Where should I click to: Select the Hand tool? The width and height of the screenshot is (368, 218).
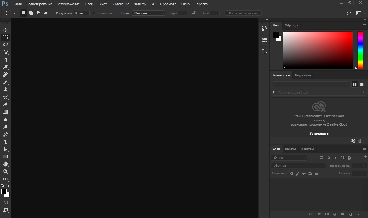pos(5,164)
